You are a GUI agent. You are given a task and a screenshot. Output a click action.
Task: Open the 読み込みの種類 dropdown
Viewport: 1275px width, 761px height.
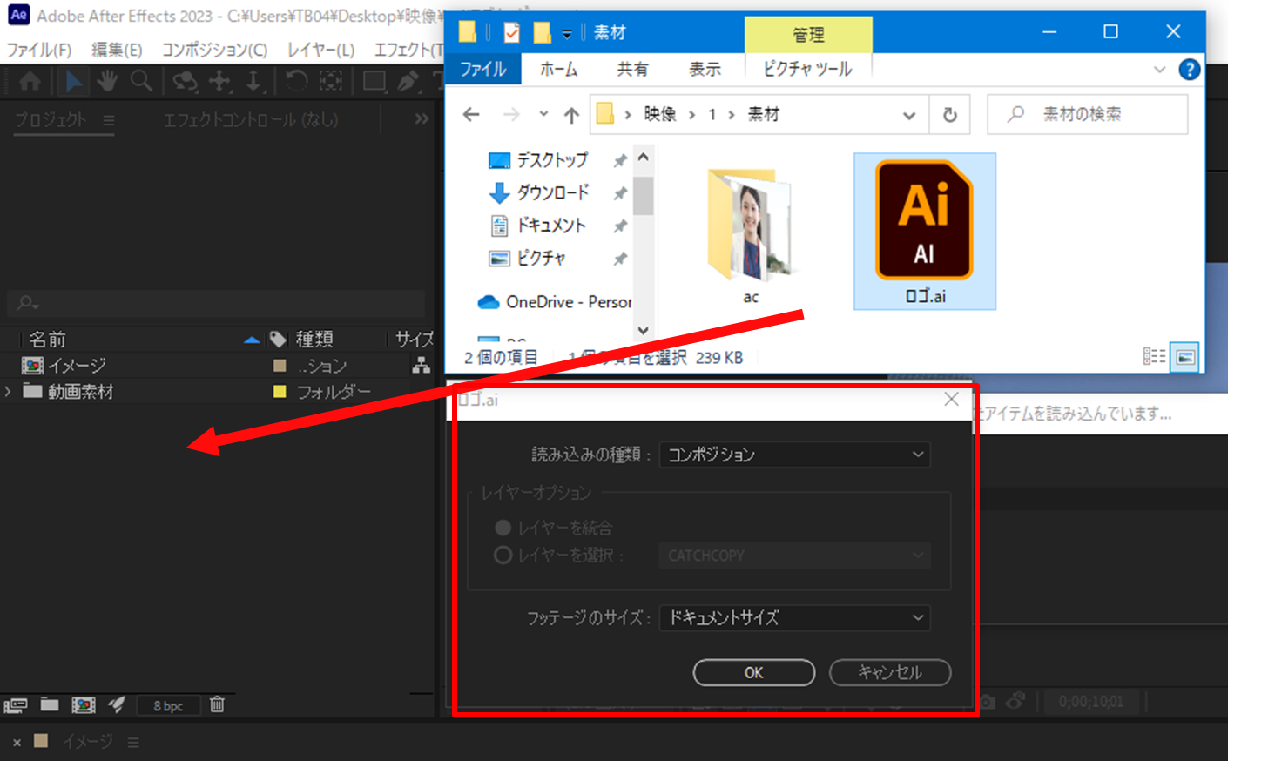coord(794,455)
